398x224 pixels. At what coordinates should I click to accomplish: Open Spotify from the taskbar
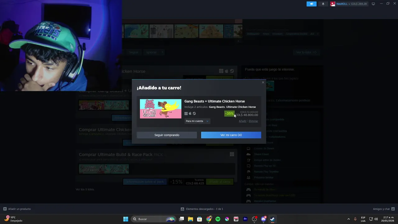(218, 219)
